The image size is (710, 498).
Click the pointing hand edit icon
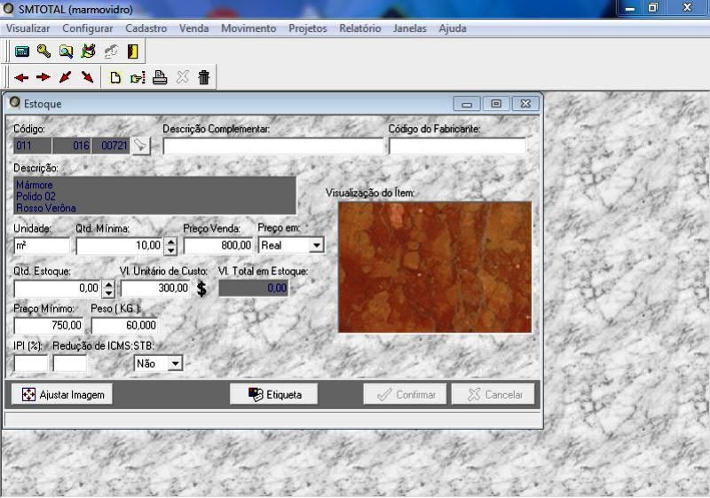tap(138, 78)
